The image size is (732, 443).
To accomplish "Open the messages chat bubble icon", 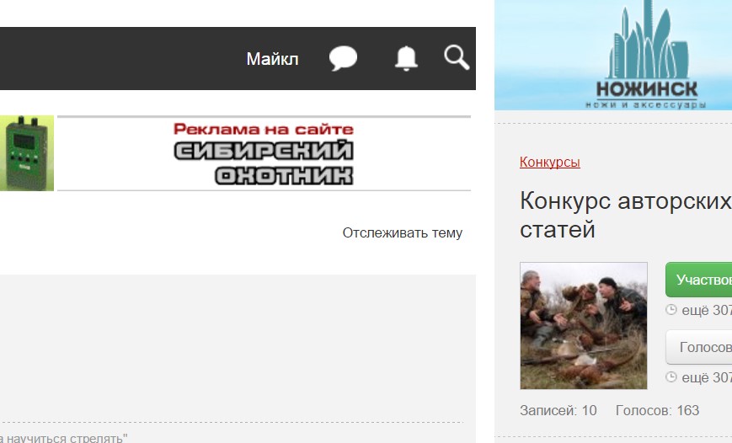I will [343, 59].
